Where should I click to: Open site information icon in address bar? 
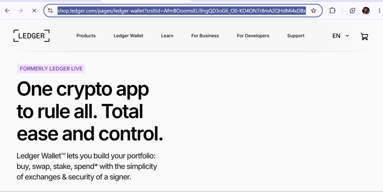(x=50, y=11)
